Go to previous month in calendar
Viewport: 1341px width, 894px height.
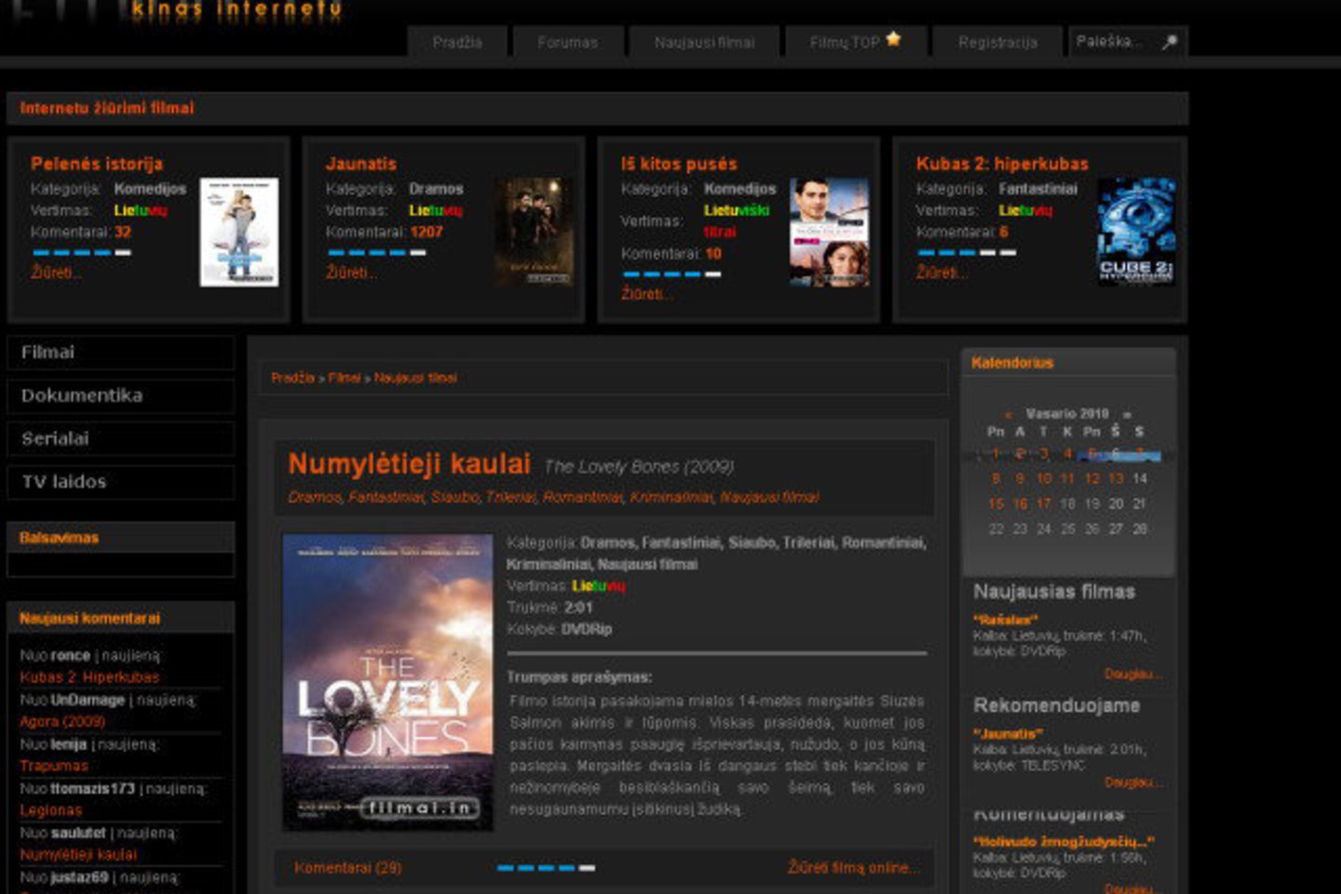pos(1008,414)
